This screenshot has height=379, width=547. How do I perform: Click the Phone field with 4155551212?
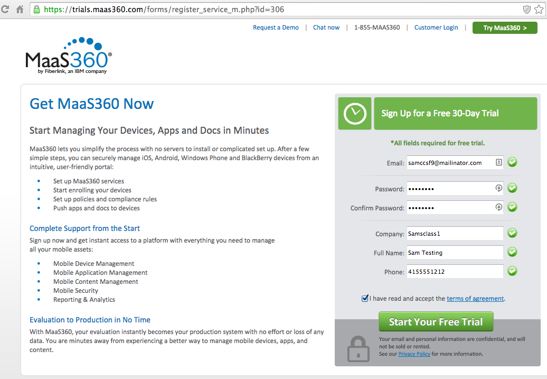(x=455, y=271)
